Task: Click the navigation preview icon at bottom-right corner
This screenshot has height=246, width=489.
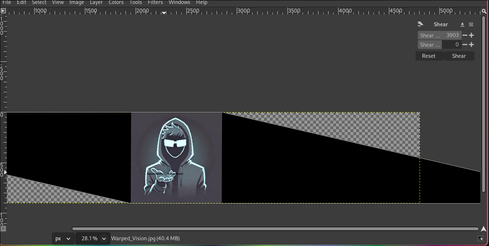Action: tap(480, 238)
